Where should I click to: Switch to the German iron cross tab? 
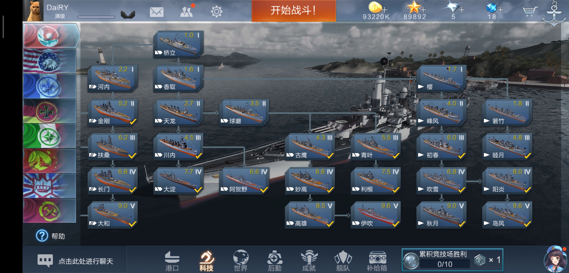[x=50, y=111]
